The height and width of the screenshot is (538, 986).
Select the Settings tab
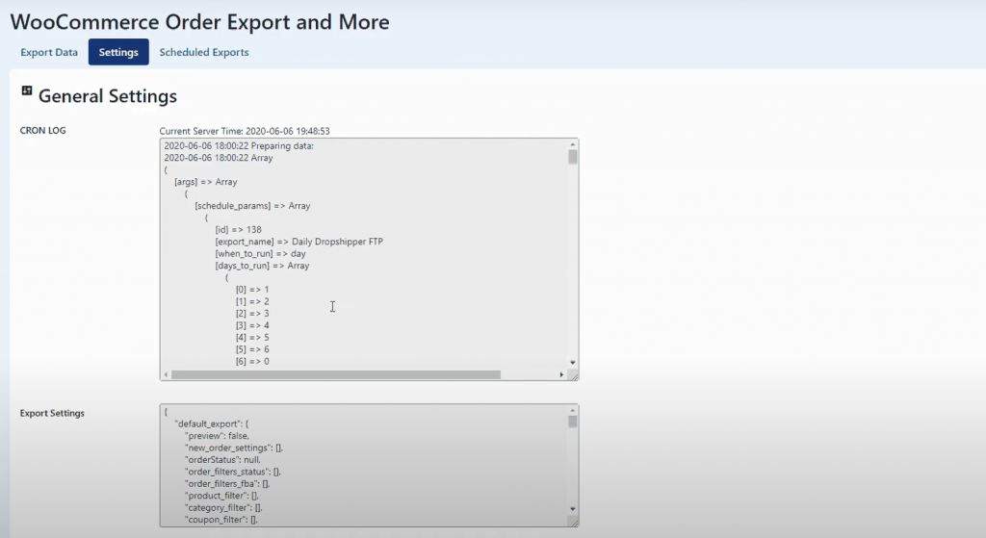pos(118,52)
